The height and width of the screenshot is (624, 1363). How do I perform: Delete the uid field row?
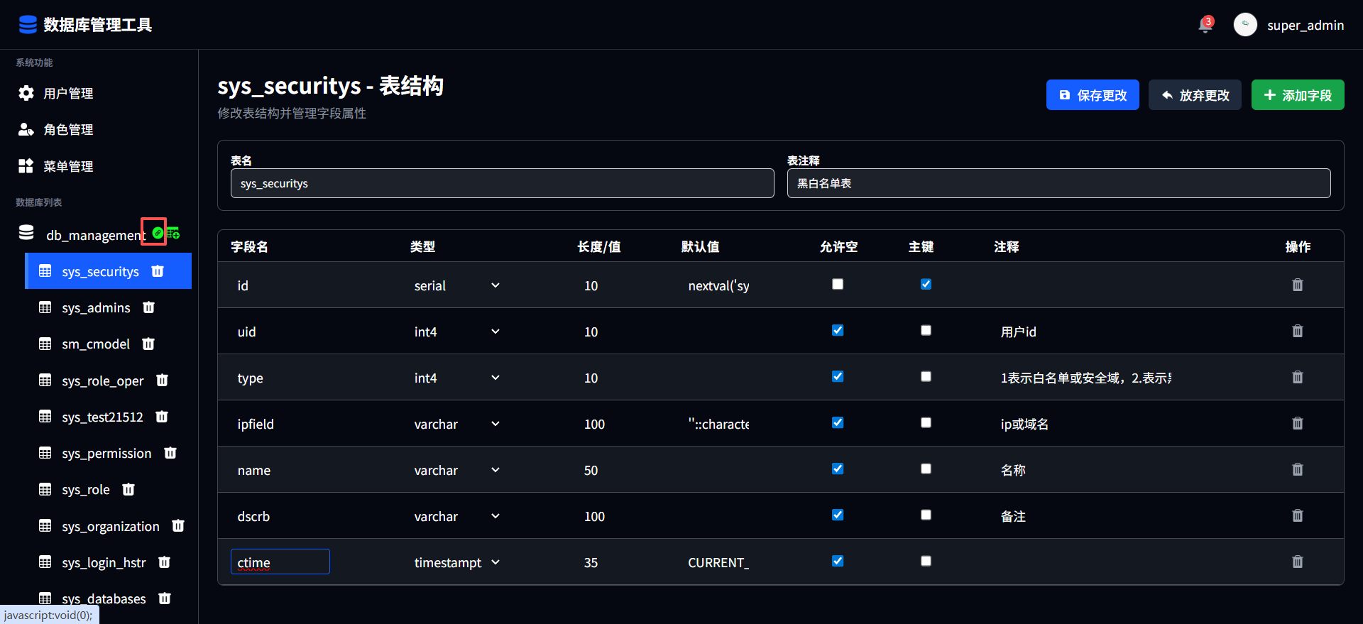[x=1297, y=332]
